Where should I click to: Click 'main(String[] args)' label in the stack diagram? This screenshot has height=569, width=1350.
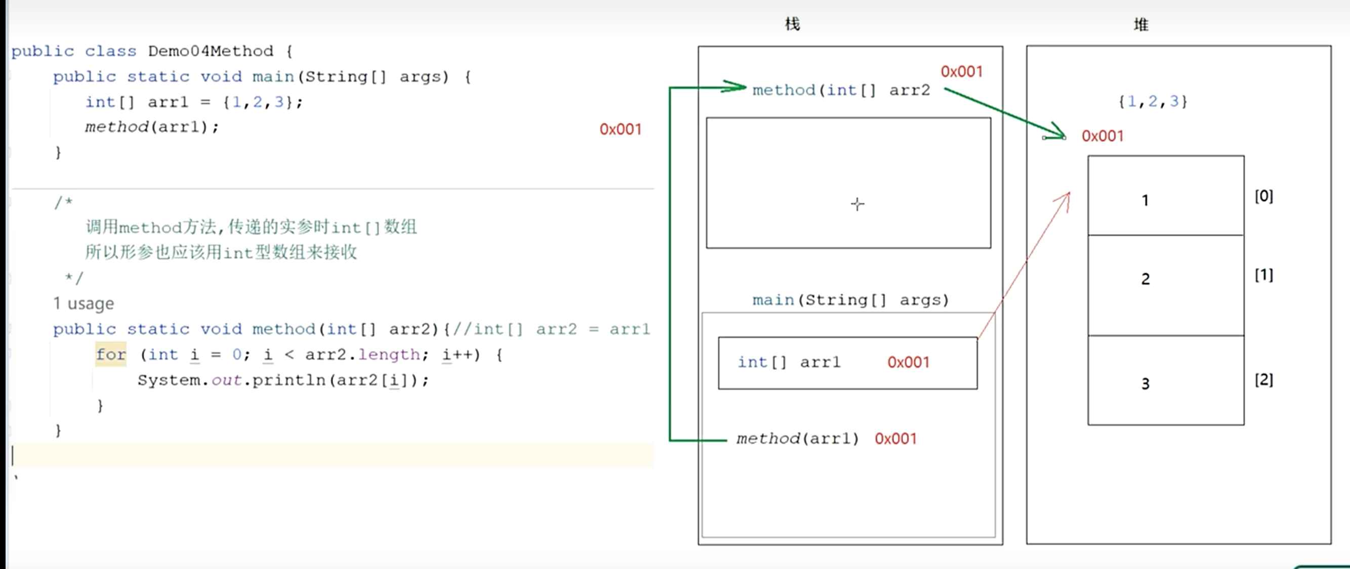[850, 300]
